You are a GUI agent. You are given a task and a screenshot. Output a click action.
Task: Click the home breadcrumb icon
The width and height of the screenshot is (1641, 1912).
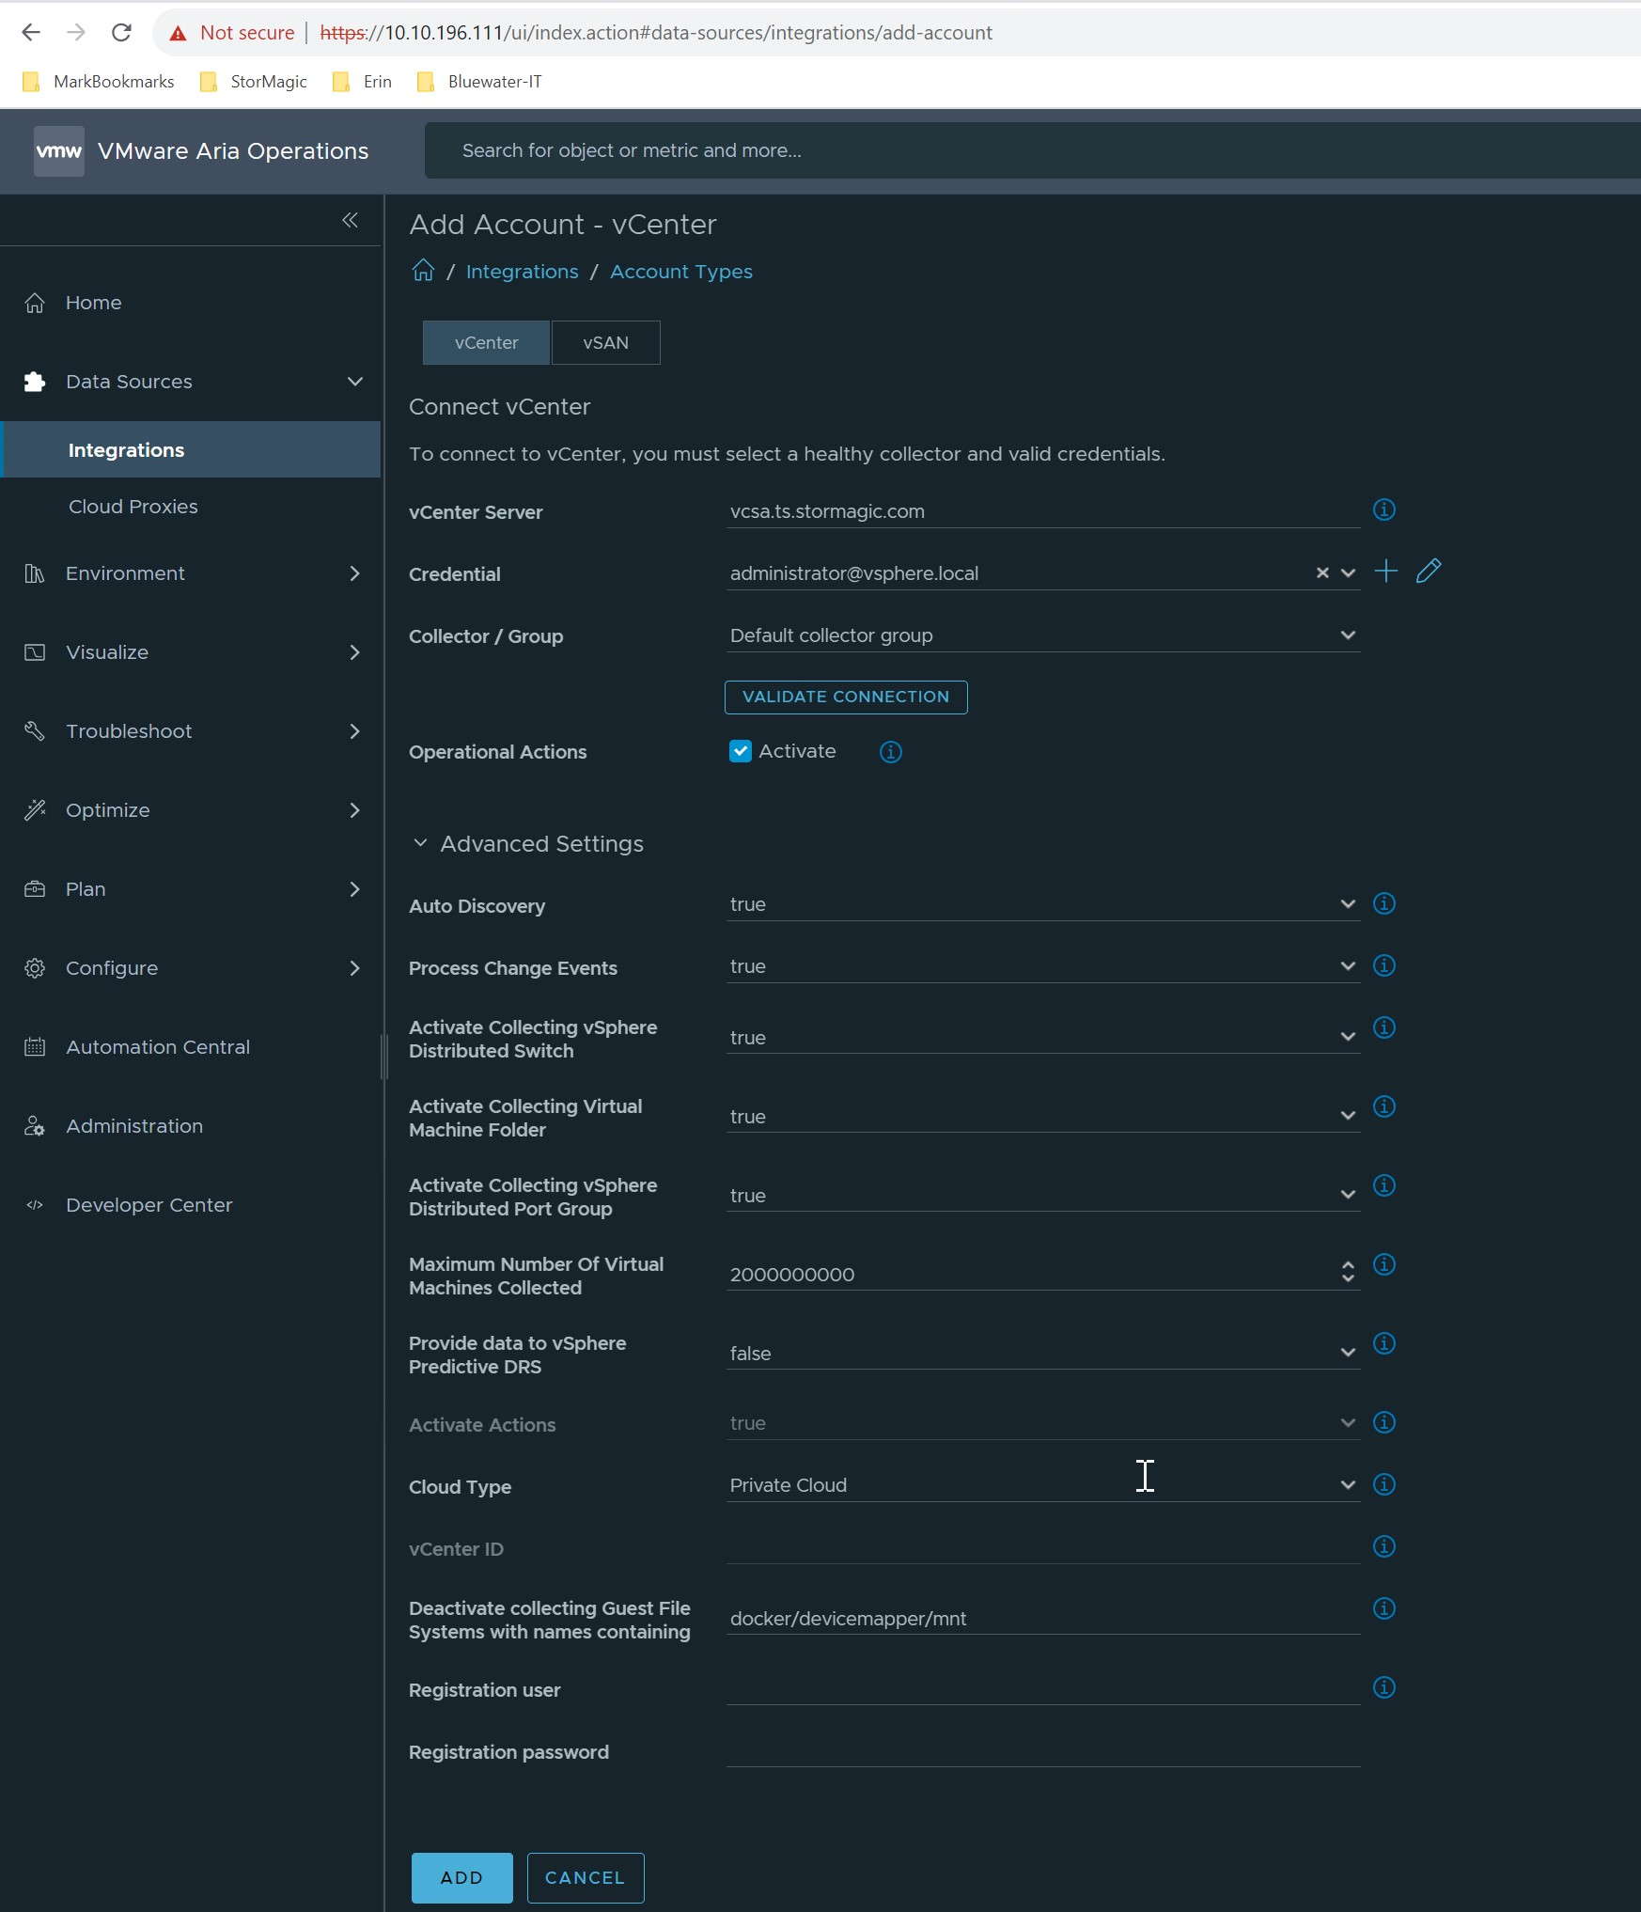[x=423, y=271]
